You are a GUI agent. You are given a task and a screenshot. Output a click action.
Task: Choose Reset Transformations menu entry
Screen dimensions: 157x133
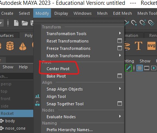(68, 41)
